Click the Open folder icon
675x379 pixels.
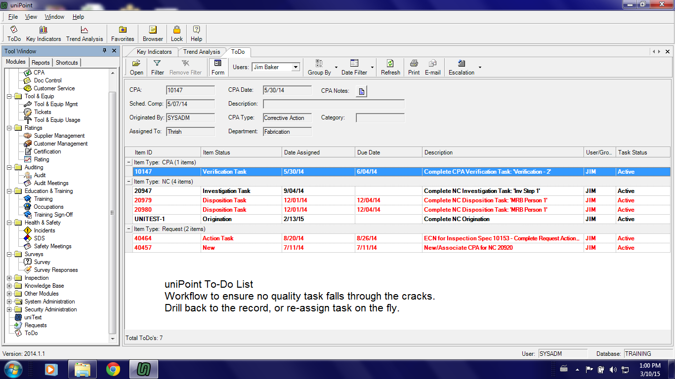136,67
